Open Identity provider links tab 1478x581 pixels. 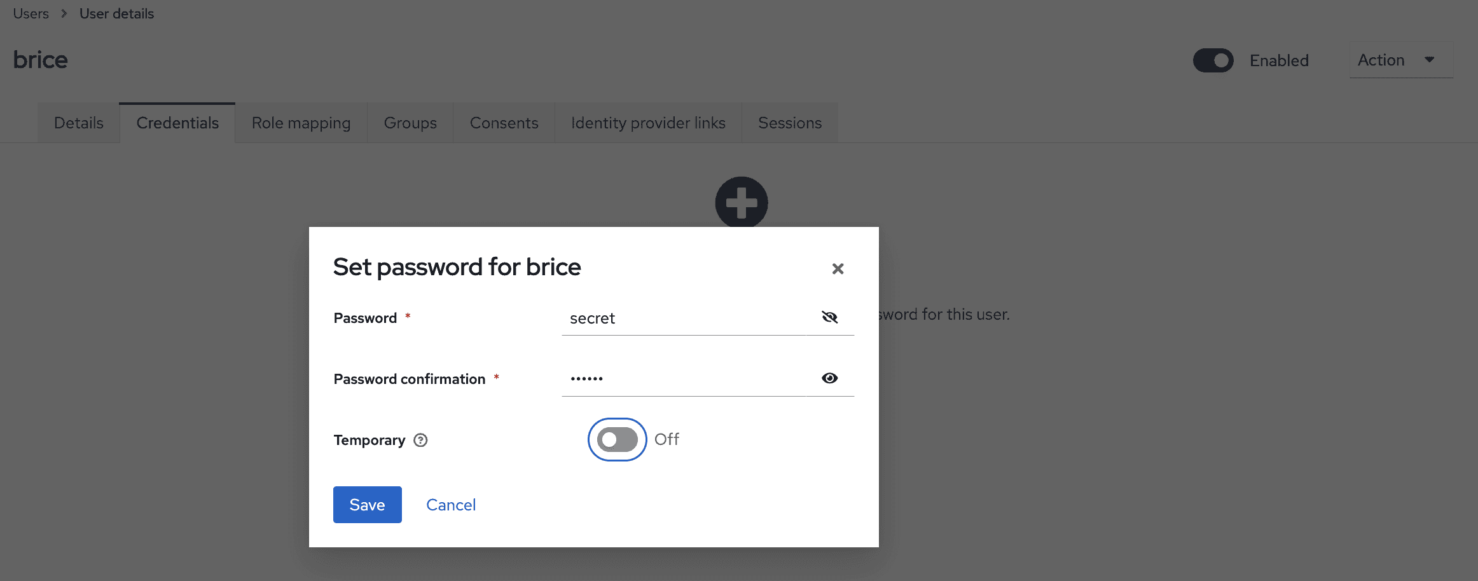pyautogui.click(x=648, y=123)
